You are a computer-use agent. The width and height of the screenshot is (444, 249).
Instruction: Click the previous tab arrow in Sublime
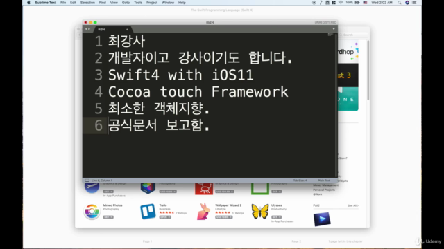point(86,29)
